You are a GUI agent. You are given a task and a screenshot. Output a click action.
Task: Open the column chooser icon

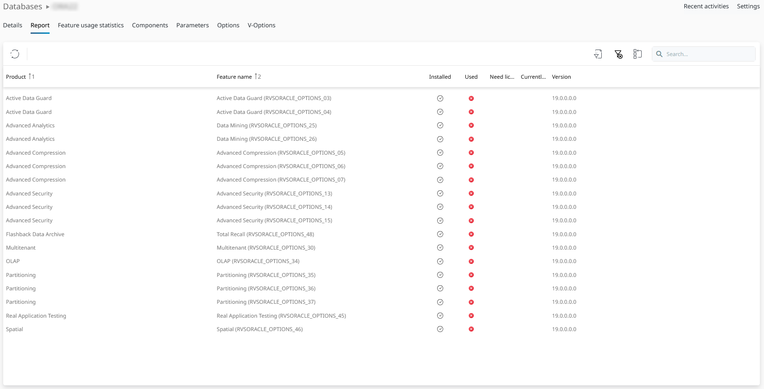(637, 54)
